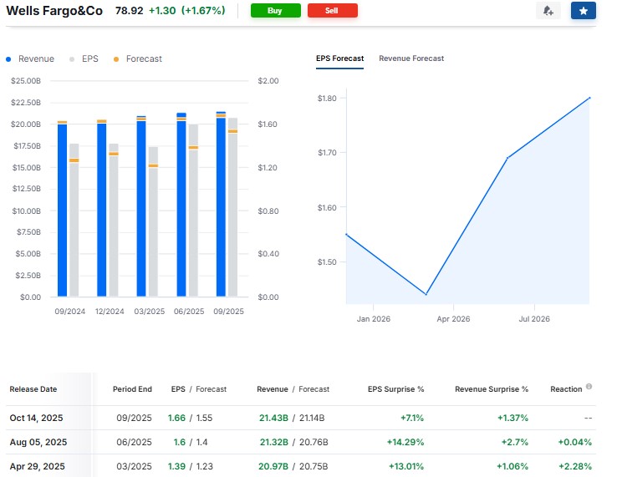Screen dimensions: 617x477
Task: Click the gray EPS legend dot
Action: click(72, 59)
